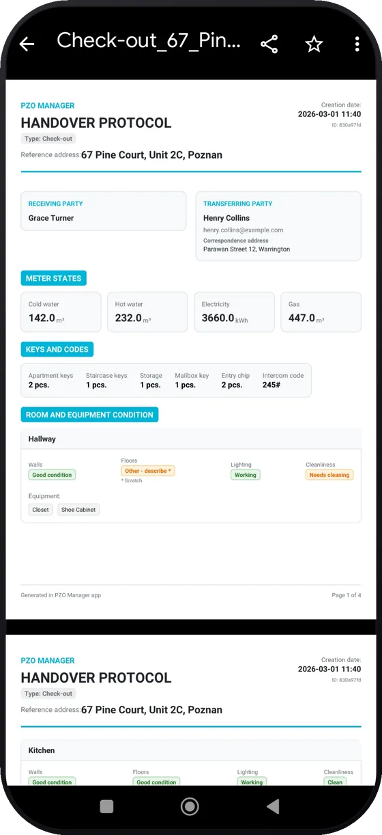
Task: Select the Hallway room heading
Action: point(42,439)
